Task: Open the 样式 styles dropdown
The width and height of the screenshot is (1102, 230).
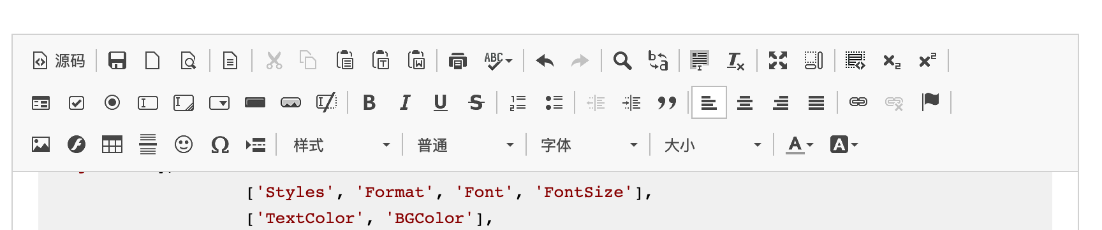Action: coord(341,145)
